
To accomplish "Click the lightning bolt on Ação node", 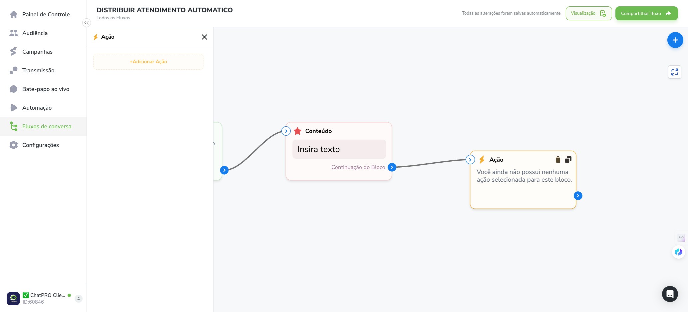I will (x=482, y=160).
